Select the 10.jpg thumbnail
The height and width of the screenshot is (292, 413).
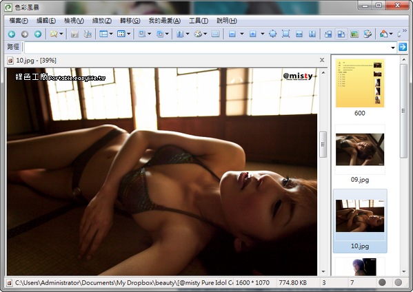point(360,220)
